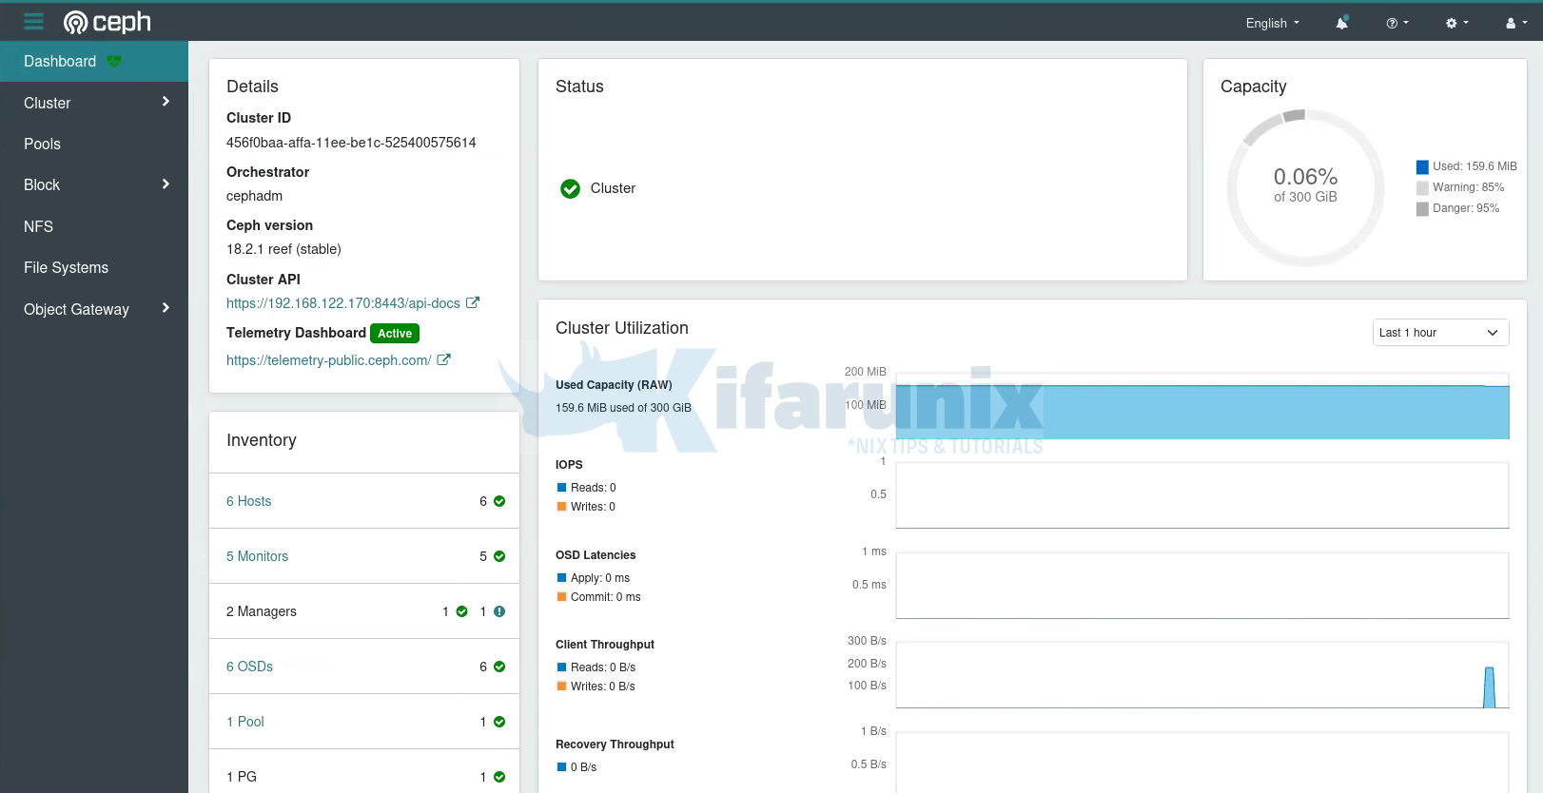Expand the Block sidebar section

click(x=94, y=184)
